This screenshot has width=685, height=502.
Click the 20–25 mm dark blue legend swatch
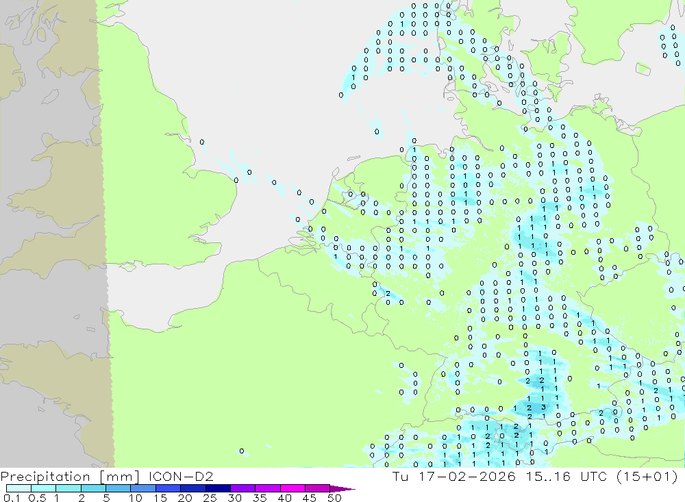click(x=192, y=488)
